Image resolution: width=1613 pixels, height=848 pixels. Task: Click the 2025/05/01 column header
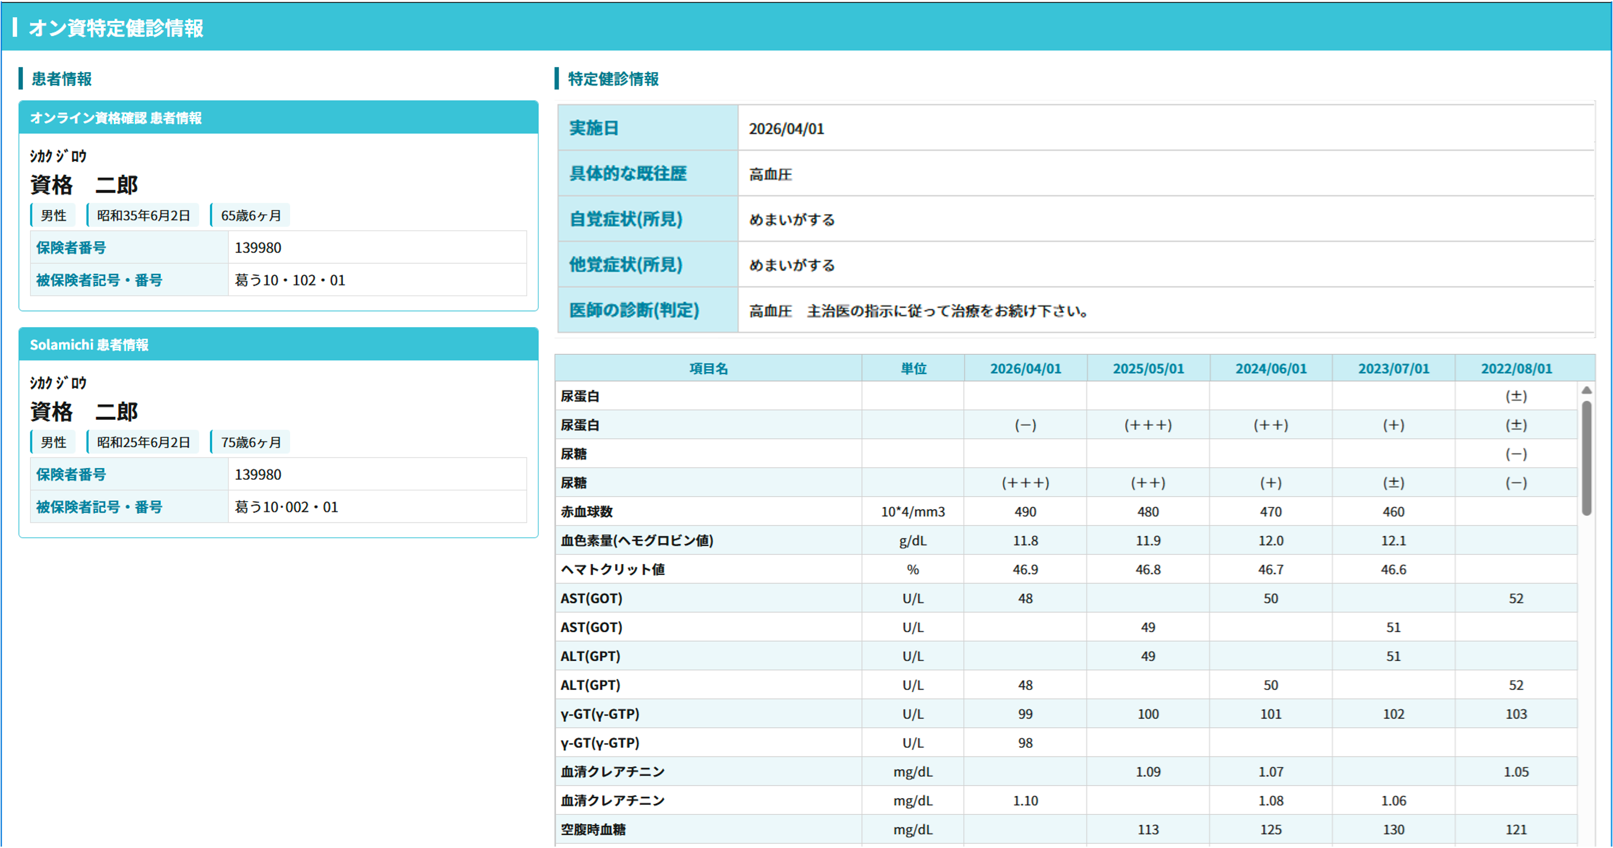coord(1148,369)
